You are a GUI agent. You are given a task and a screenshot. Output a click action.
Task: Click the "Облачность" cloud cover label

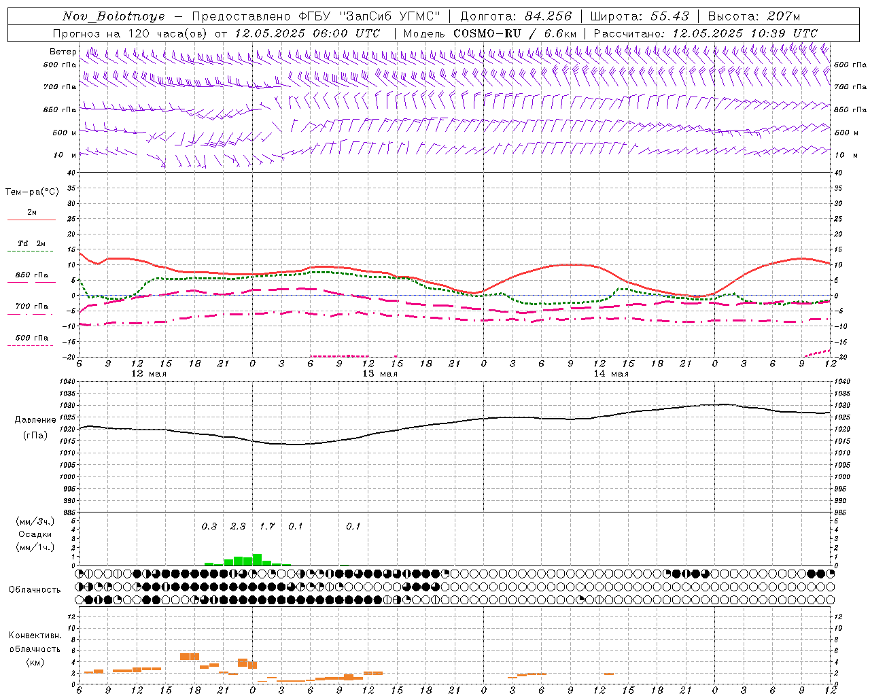click(x=35, y=590)
